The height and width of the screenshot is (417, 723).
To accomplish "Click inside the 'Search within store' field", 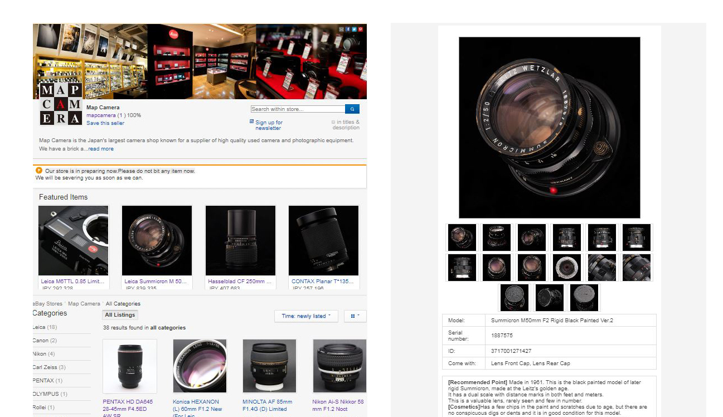I will 298,109.
